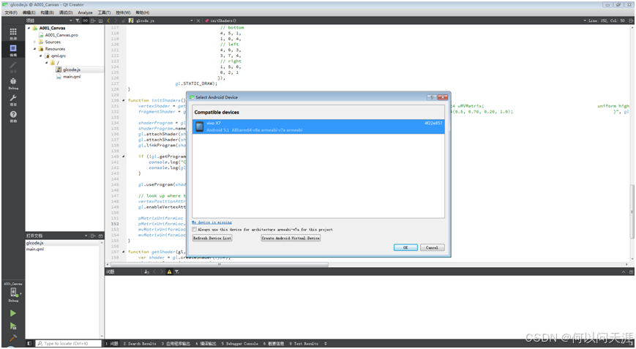Start debugging with play-bug icon
Screen dimensions: 636x349
coord(13,326)
